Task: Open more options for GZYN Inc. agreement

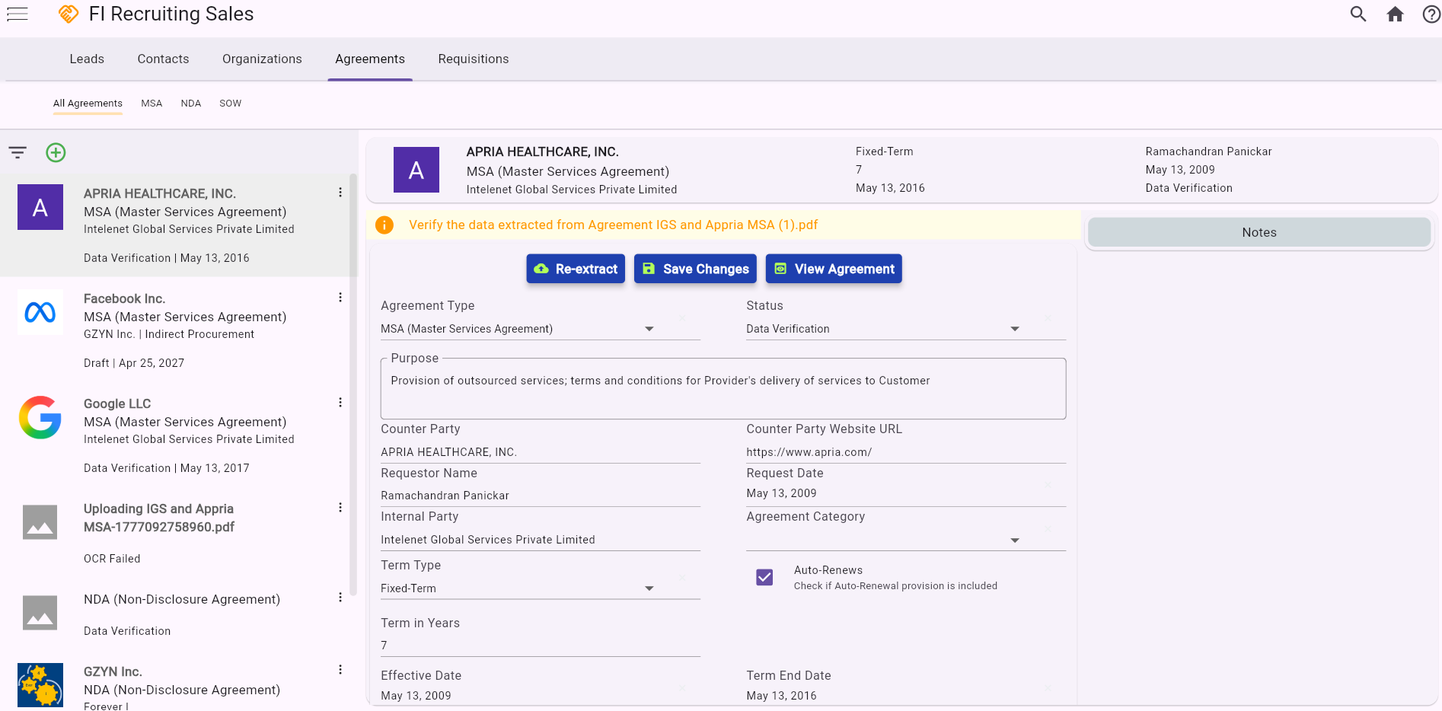Action: click(340, 670)
